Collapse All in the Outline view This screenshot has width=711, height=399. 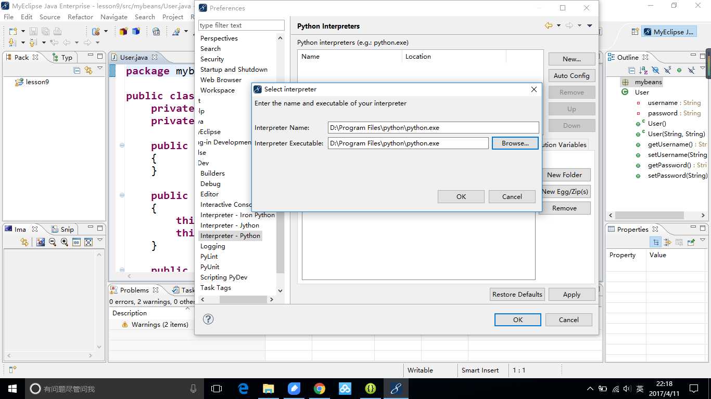click(x=632, y=70)
